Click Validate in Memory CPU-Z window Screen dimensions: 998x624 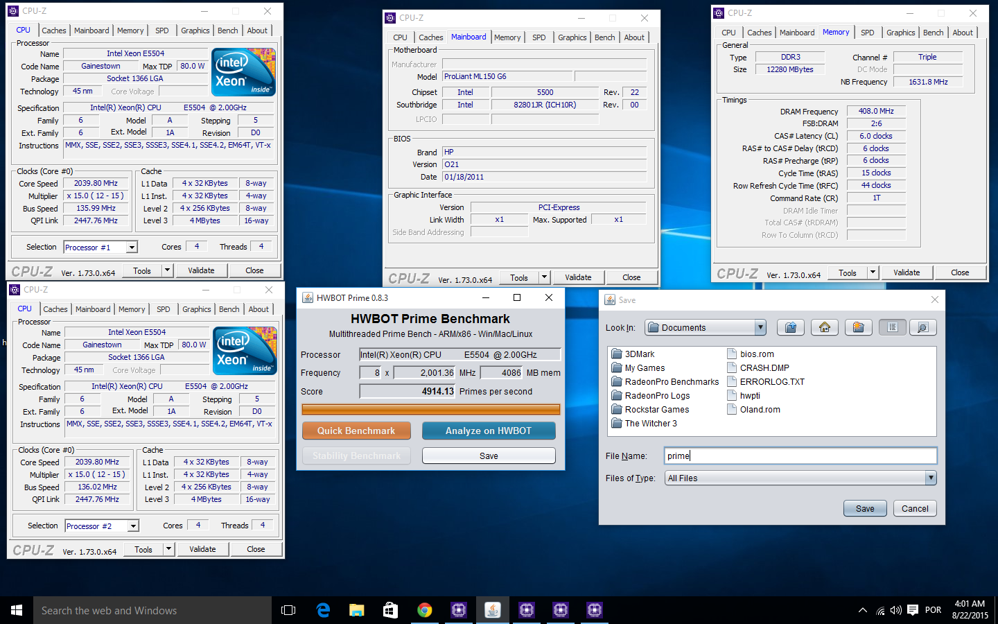pos(907,272)
